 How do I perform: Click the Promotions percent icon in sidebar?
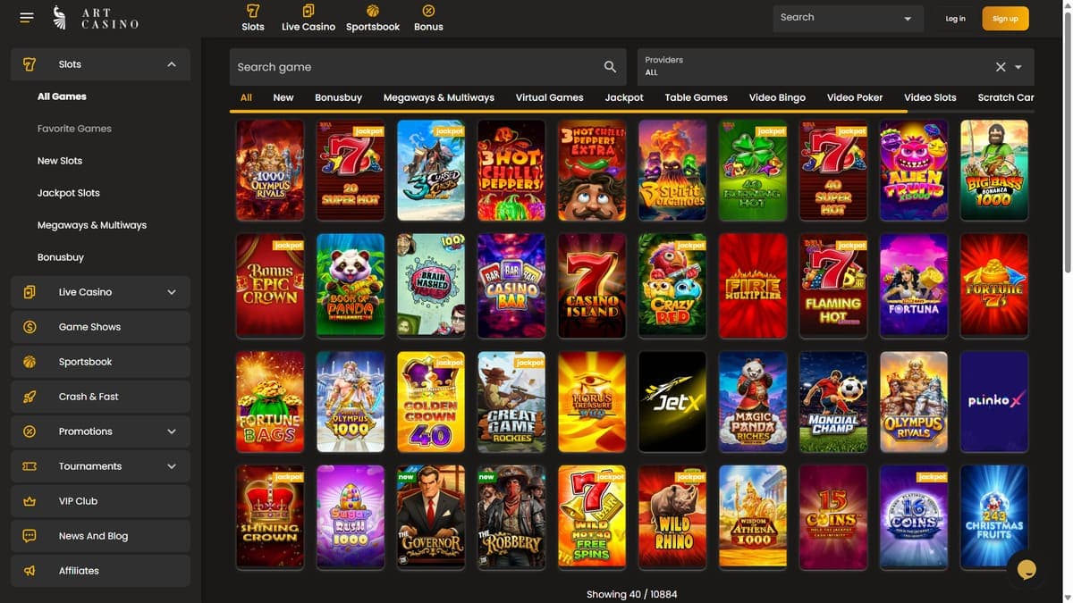click(x=30, y=431)
